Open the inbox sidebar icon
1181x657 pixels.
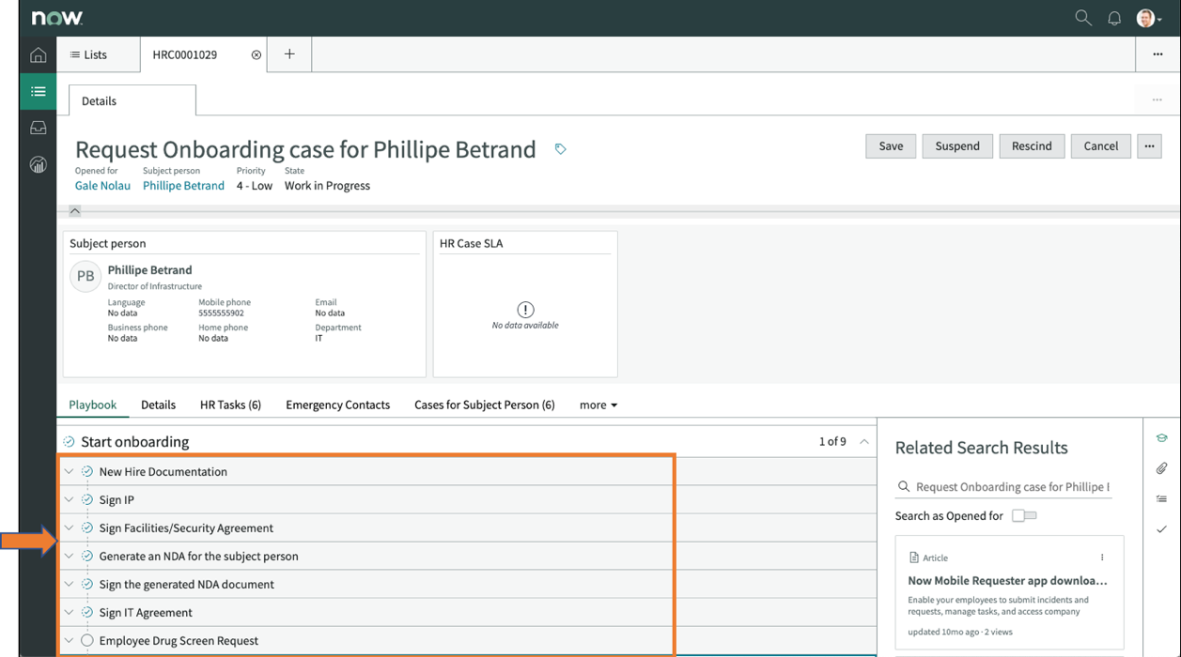coord(38,128)
